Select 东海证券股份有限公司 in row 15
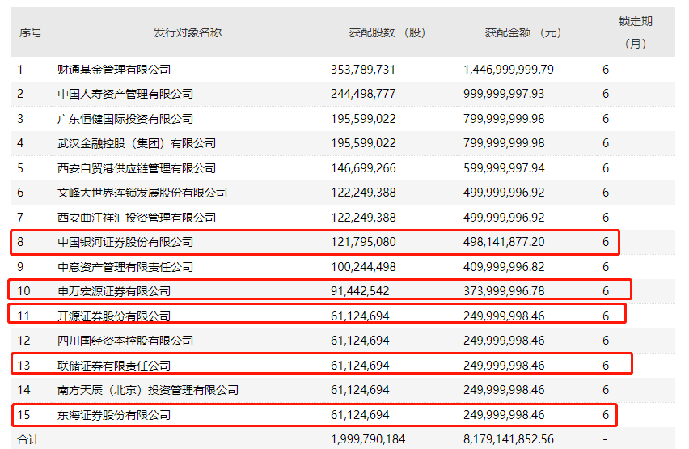Image resolution: width=689 pixels, height=449 pixels. [114, 415]
